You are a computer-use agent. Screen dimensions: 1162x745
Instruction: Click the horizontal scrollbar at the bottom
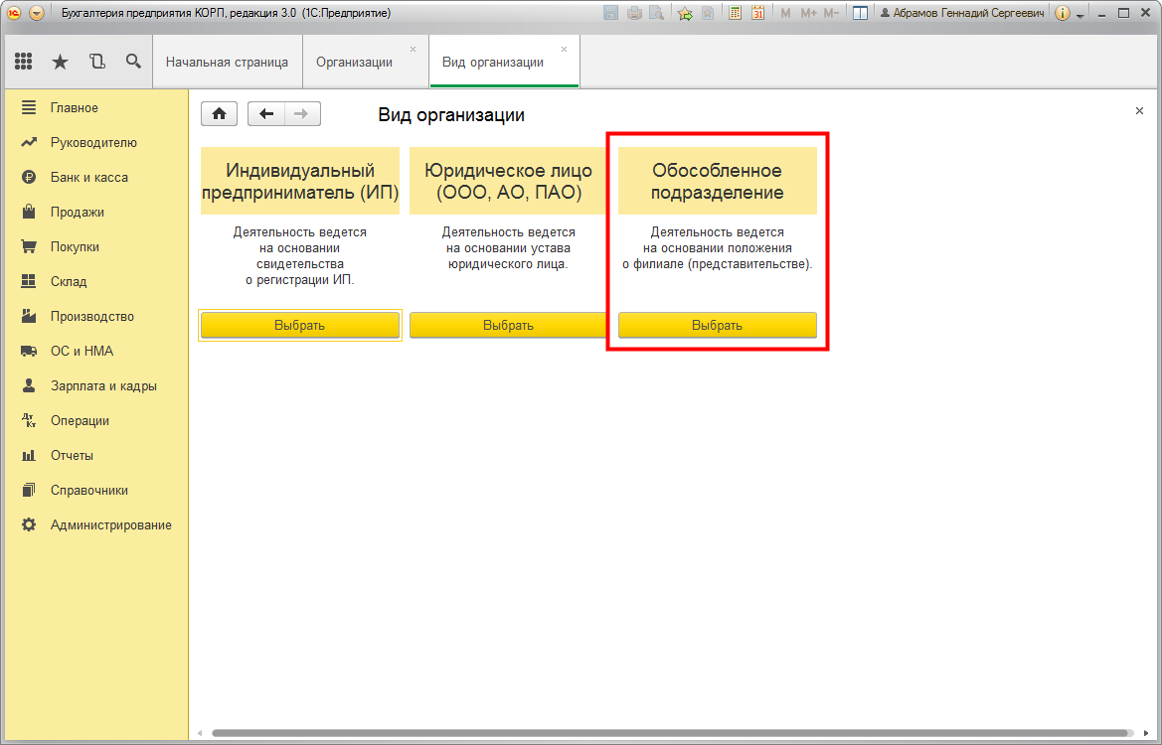[670, 733]
